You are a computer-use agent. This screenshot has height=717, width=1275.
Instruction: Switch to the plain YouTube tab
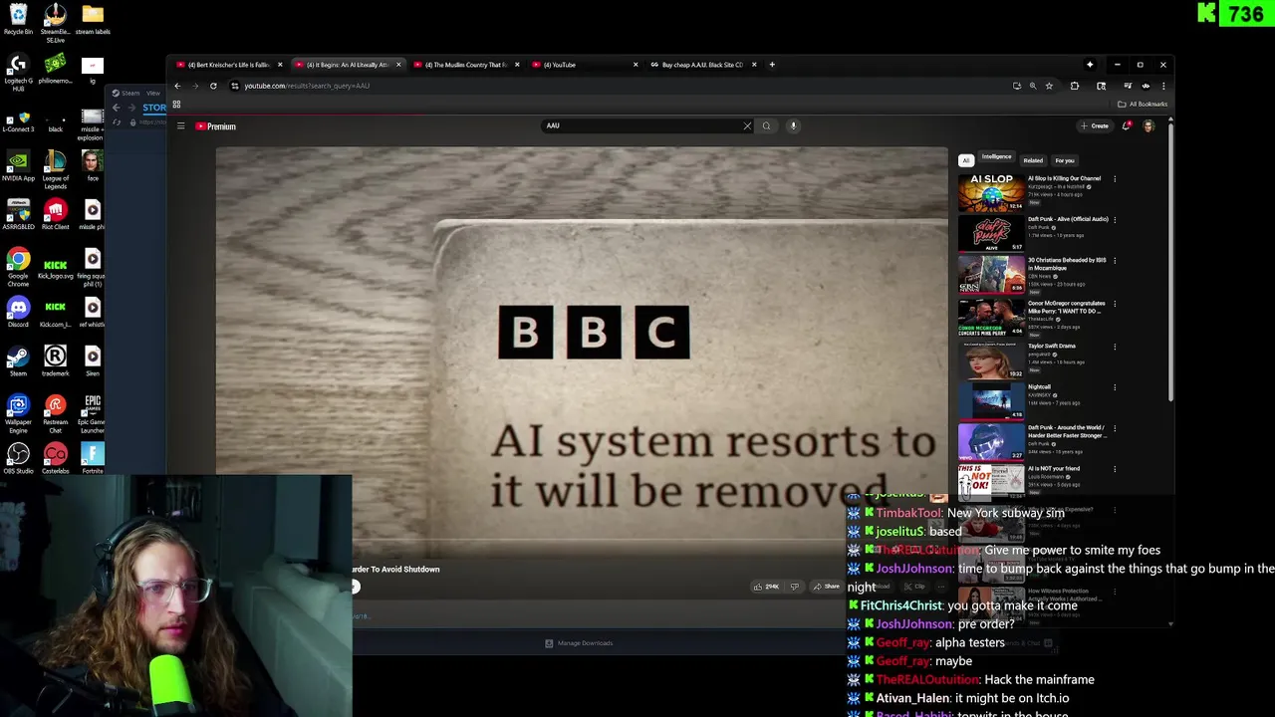coord(585,65)
